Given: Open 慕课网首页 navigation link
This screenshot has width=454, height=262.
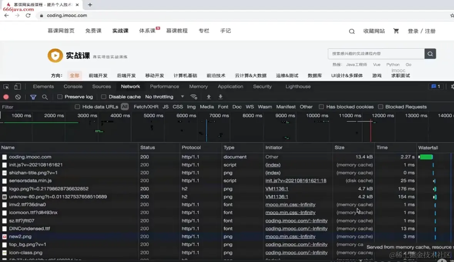Looking at the screenshot, I should 61,31.
